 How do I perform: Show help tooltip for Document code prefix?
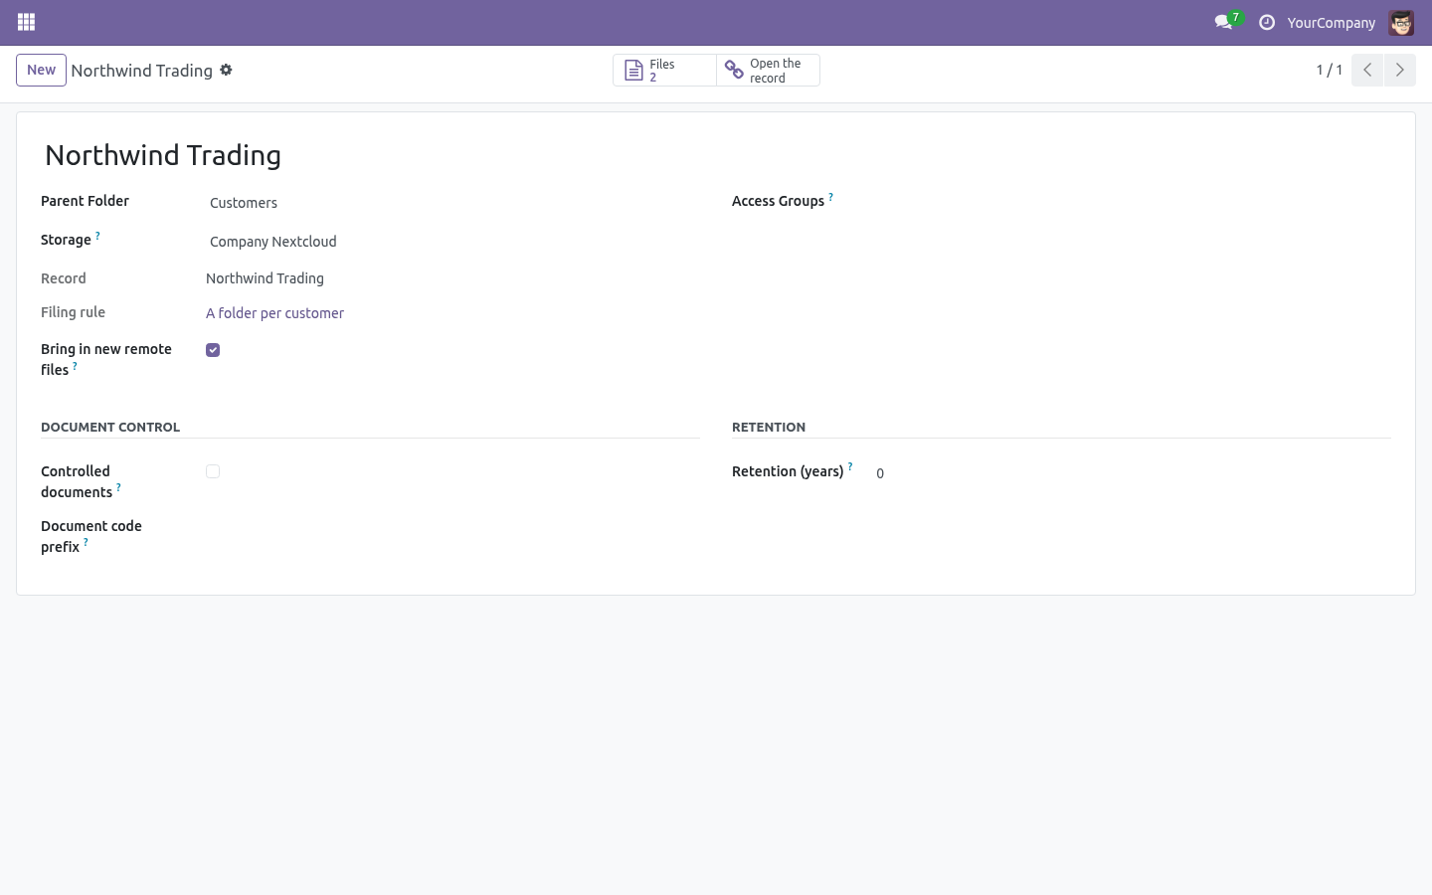click(86, 542)
